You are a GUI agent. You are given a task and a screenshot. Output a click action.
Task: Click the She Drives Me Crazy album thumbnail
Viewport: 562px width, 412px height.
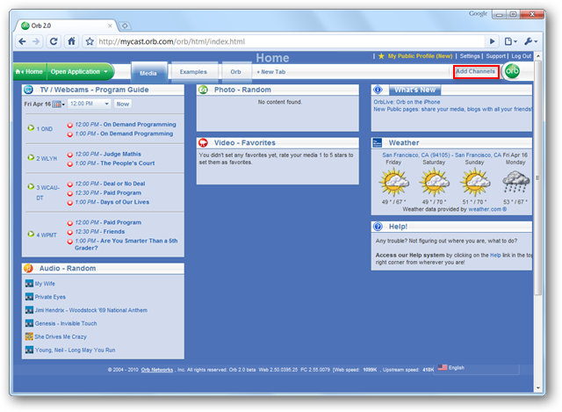click(x=29, y=336)
